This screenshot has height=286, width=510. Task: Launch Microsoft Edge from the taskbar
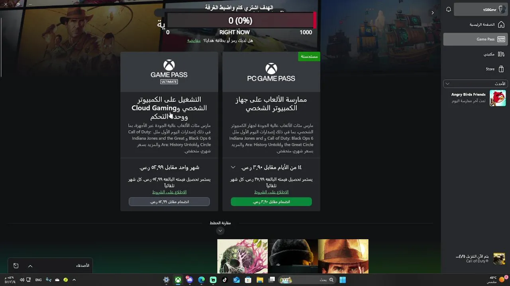201,280
